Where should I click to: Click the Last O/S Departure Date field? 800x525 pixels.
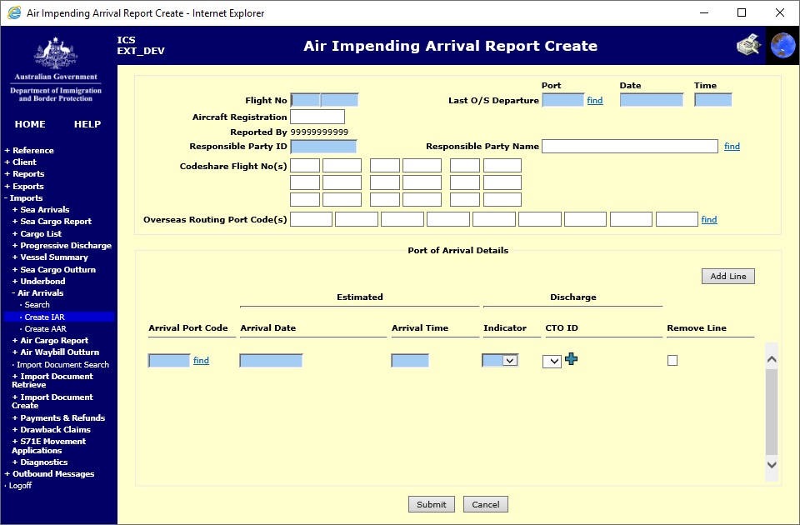tap(652, 100)
